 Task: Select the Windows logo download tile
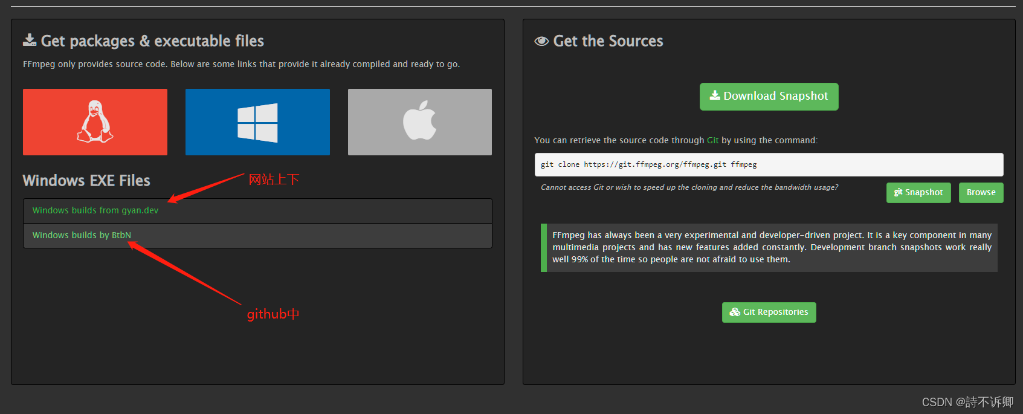click(x=257, y=122)
